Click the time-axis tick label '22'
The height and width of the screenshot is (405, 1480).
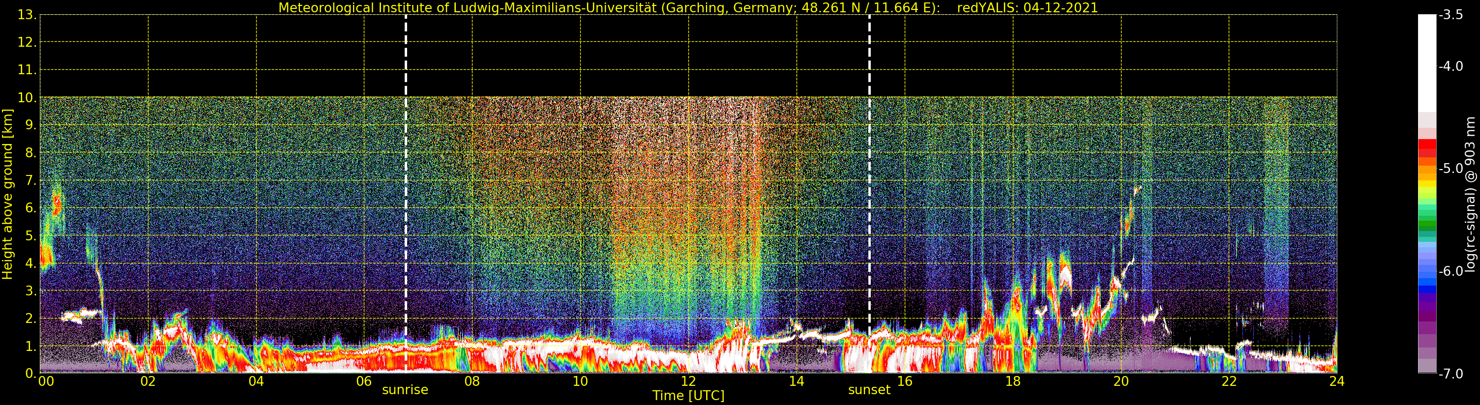coord(1229,381)
